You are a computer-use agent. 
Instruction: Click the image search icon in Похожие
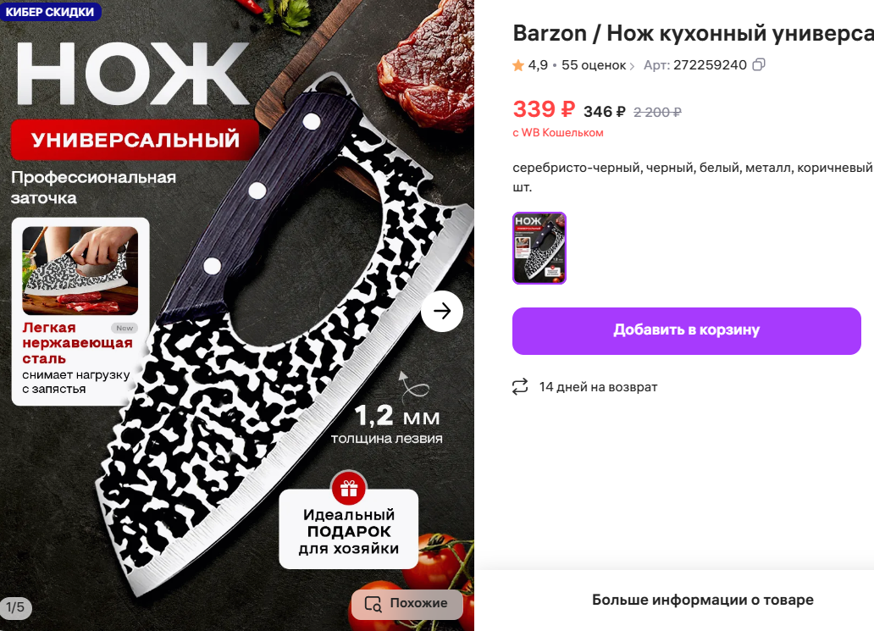coord(373,604)
